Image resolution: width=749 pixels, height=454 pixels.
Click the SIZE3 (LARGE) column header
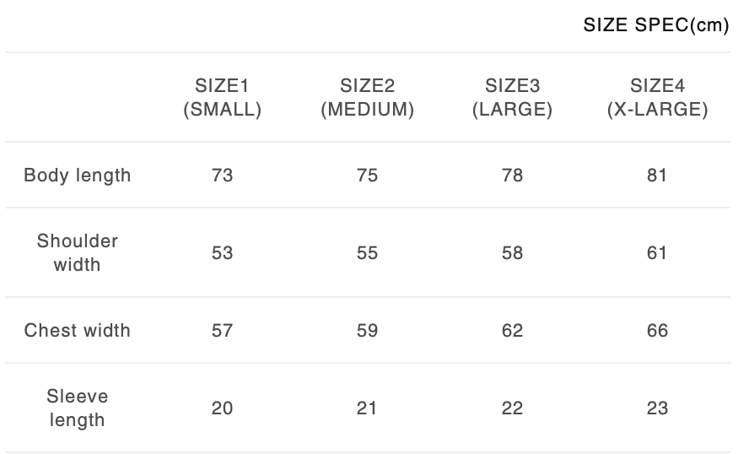click(x=512, y=98)
